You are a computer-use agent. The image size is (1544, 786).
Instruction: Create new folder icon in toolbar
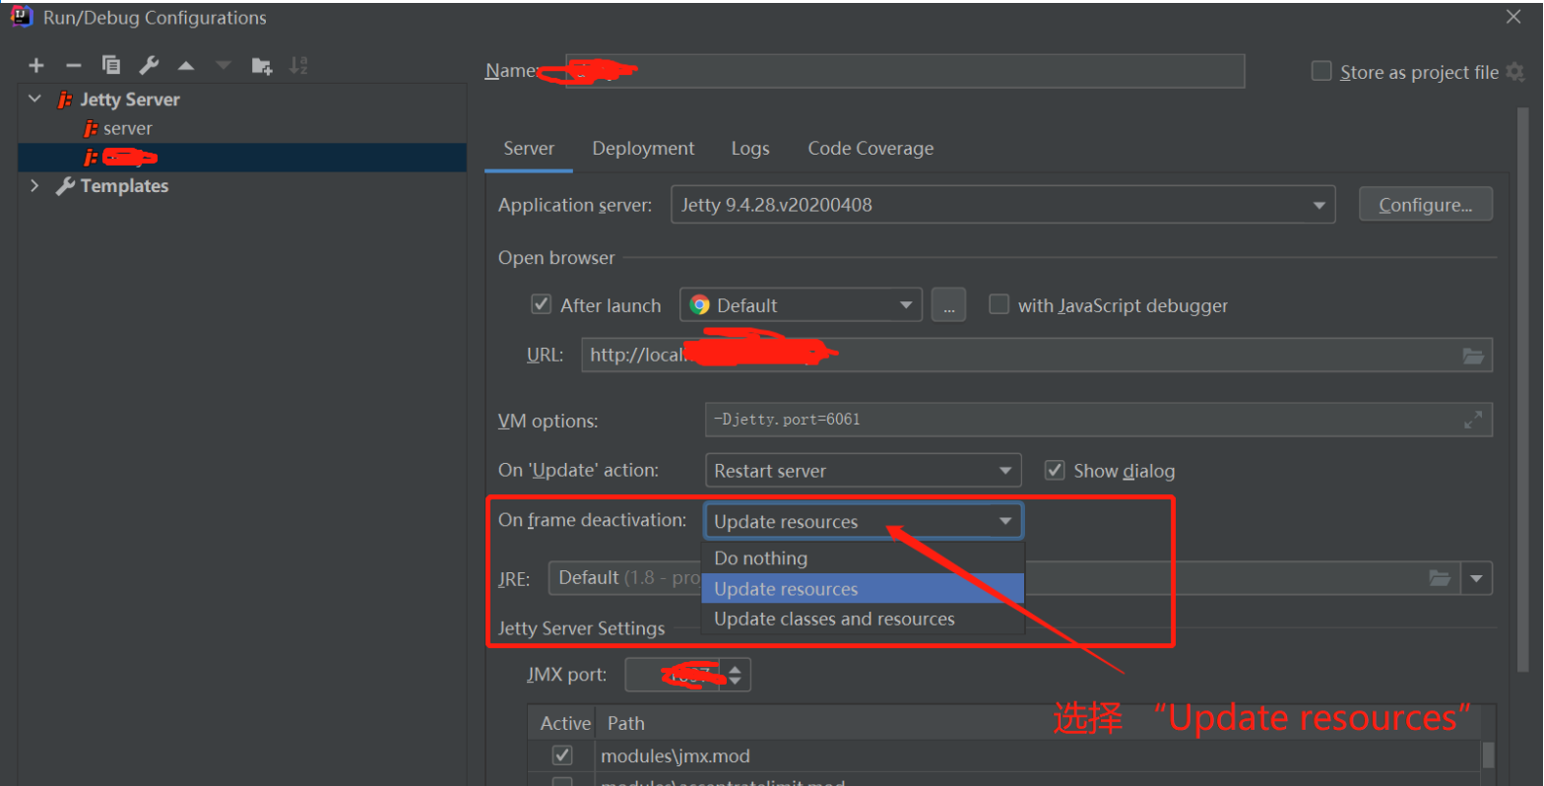coord(262,66)
